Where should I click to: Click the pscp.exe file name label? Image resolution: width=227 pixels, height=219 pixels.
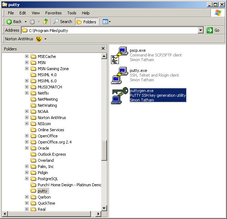[138, 50]
